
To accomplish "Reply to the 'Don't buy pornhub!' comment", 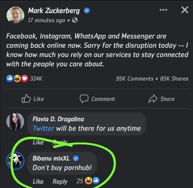I will (x=60, y=181).
